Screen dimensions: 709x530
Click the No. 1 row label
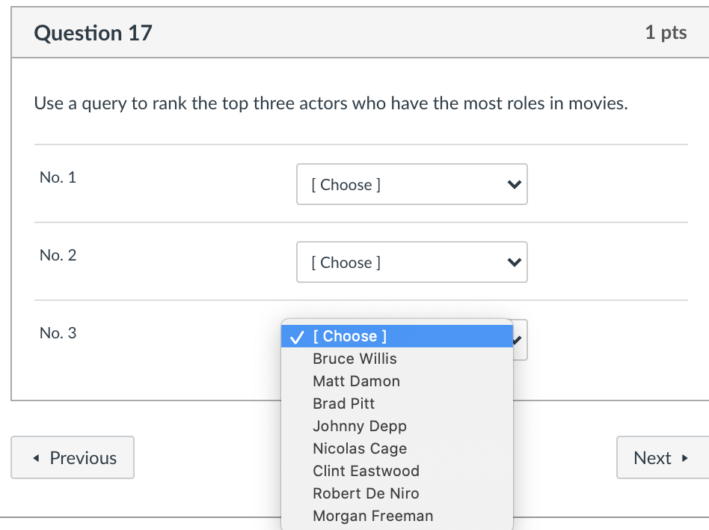[x=58, y=177]
